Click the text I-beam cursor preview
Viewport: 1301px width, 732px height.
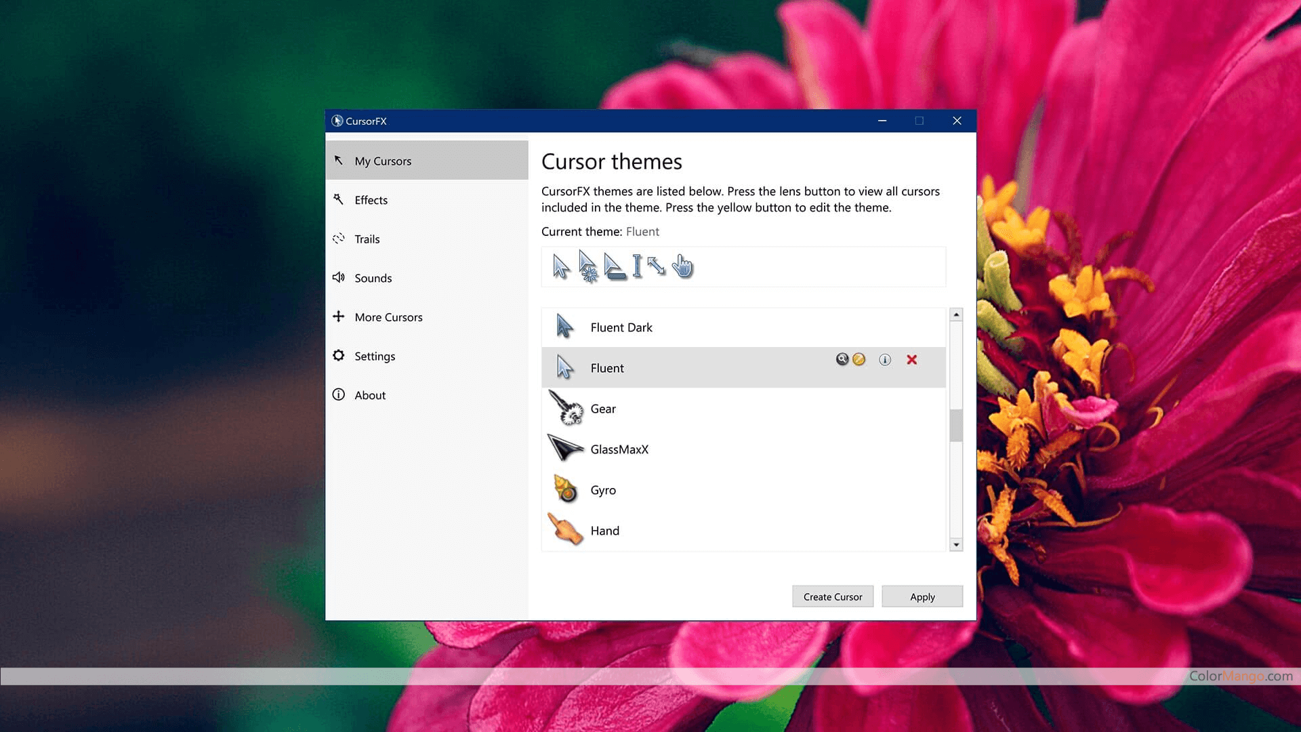point(637,266)
